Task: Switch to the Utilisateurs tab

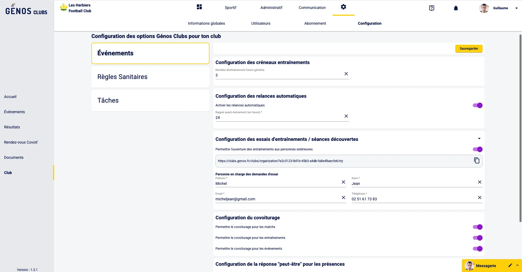Action: tap(261, 23)
